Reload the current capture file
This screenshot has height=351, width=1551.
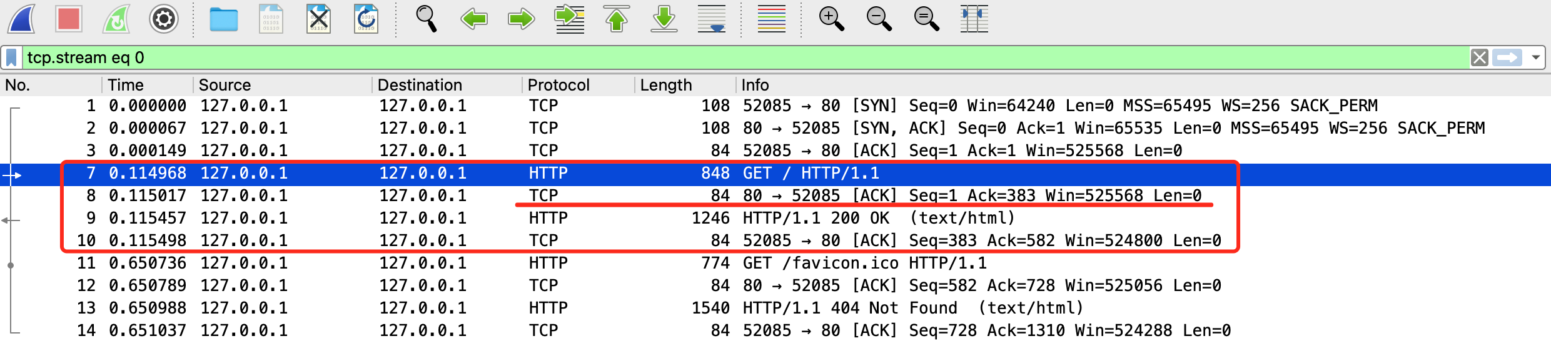click(366, 19)
